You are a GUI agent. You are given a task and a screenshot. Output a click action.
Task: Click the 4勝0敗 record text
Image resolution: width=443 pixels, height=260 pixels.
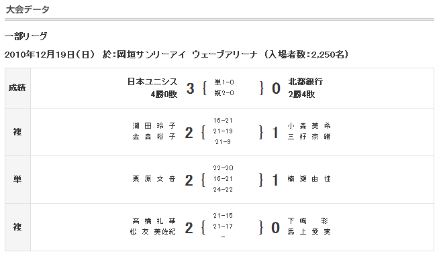pos(164,94)
